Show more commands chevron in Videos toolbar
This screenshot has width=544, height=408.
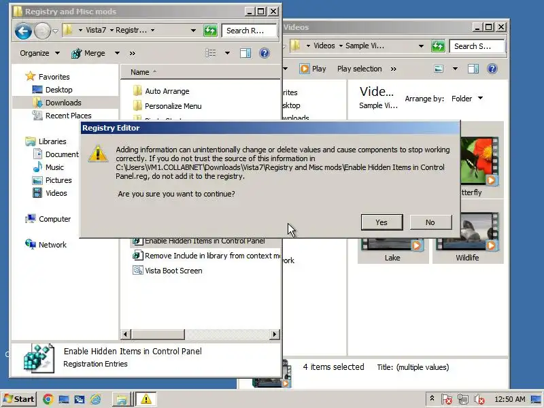(x=394, y=69)
